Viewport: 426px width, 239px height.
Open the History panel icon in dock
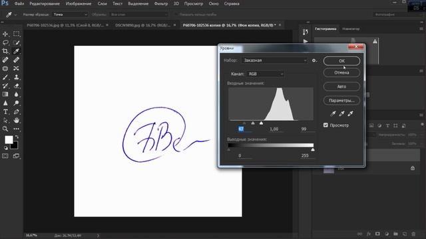306,33
